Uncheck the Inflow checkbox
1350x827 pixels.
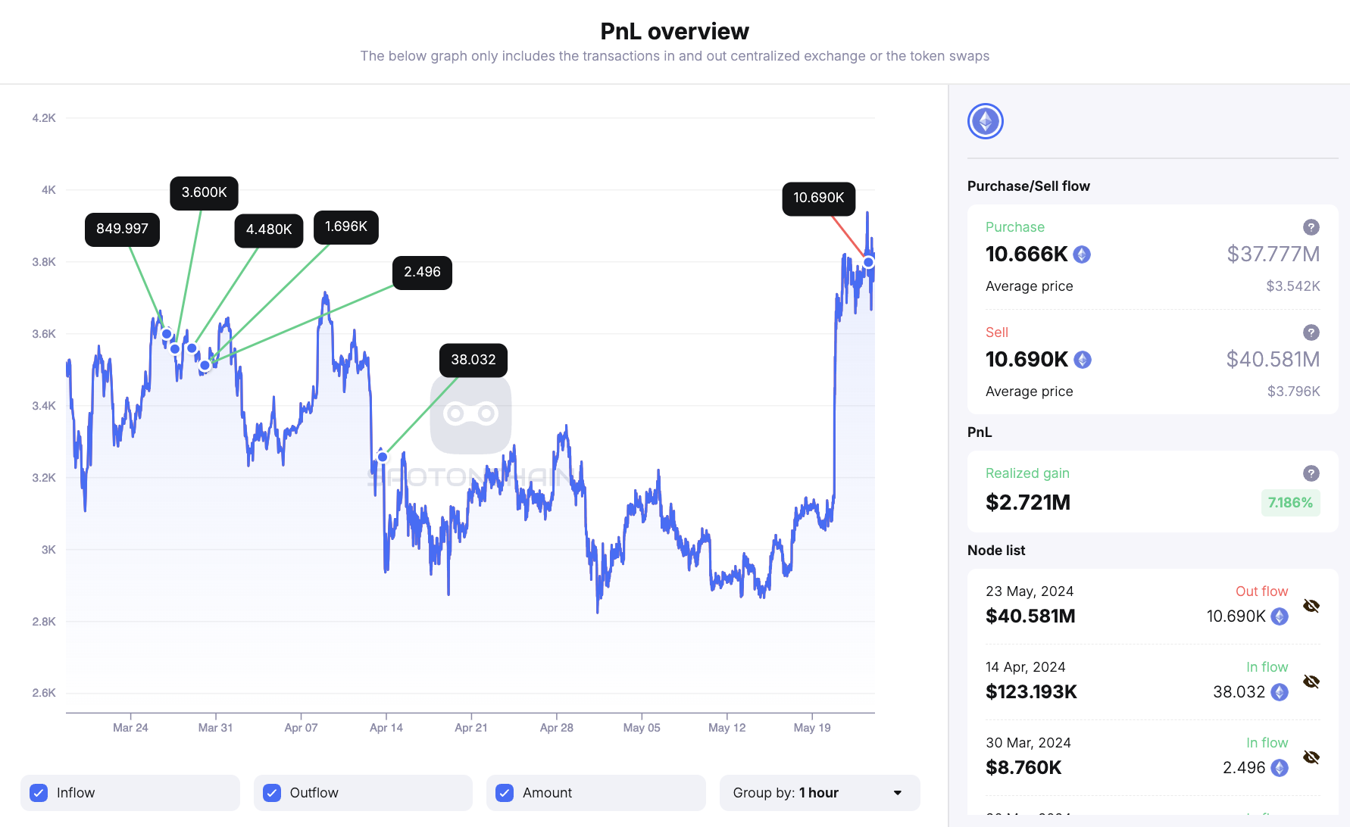coord(39,793)
